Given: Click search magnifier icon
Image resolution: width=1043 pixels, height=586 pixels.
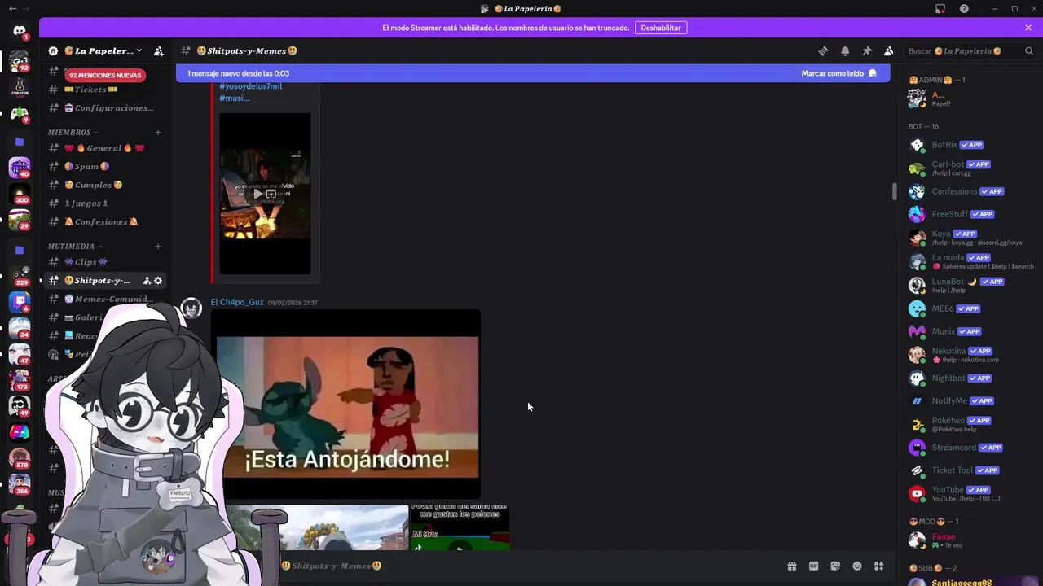Looking at the screenshot, I should 1029,50.
